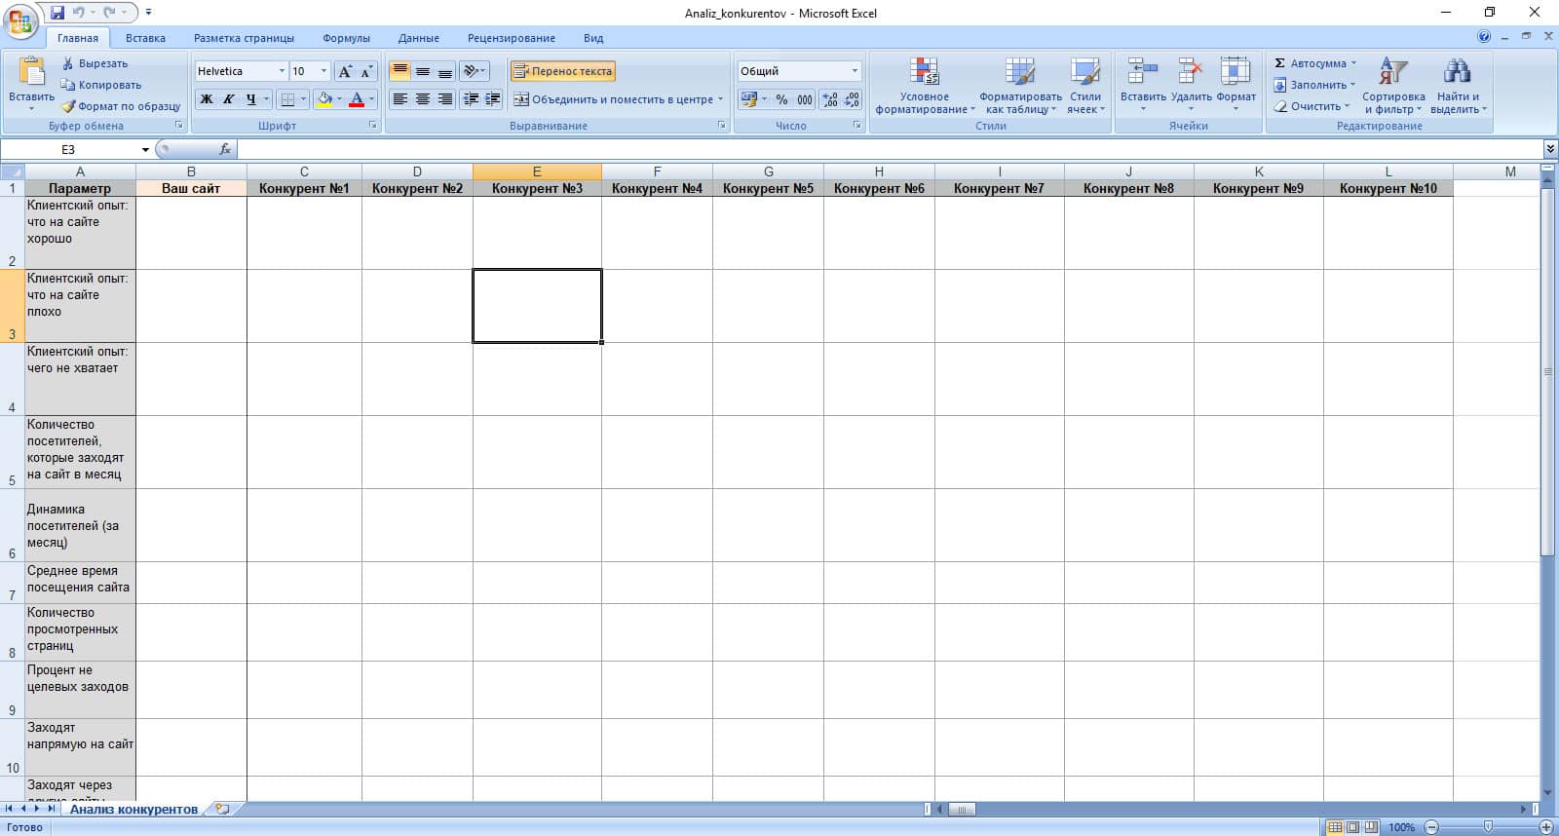Open Format as Table (Форматировать как таблицу)
The width and height of the screenshot is (1559, 836).
click(1020, 86)
